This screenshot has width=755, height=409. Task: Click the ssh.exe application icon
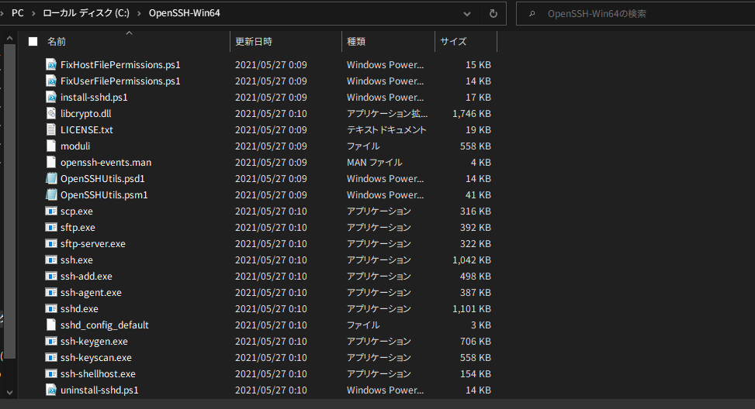[51, 260]
